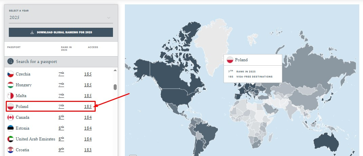Image resolution: width=363 pixels, height=156 pixels.
Task: Open Croatia's 9th rank link
Action: click(x=61, y=150)
